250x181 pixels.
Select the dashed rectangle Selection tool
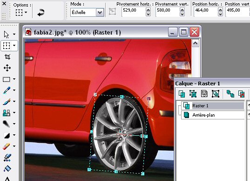[7, 79]
